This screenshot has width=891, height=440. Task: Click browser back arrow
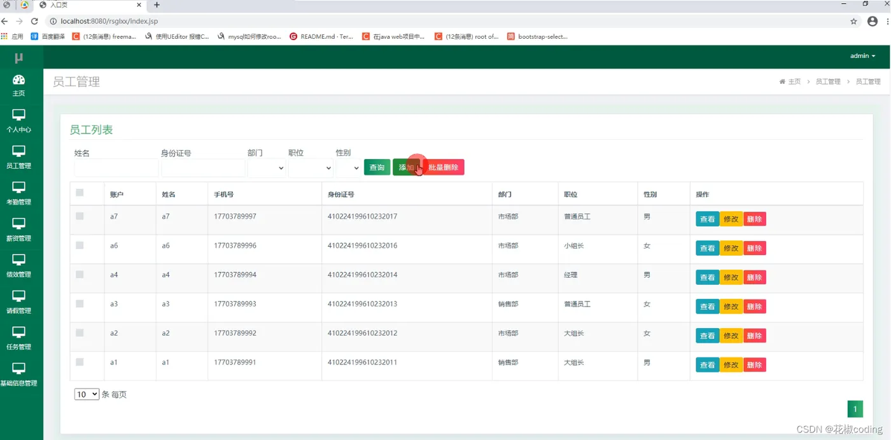pos(5,21)
